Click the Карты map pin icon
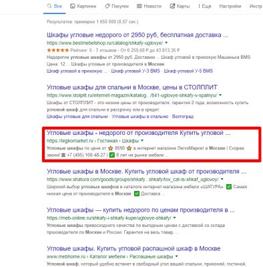The image size is (263, 267). click(172, 6)
